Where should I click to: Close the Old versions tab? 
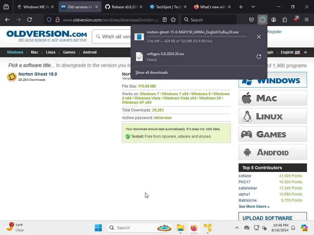97,7
